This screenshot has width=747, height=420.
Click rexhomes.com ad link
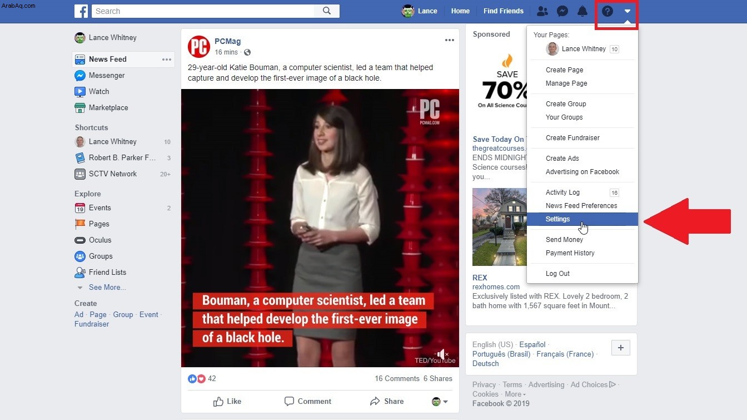[496, 287]
